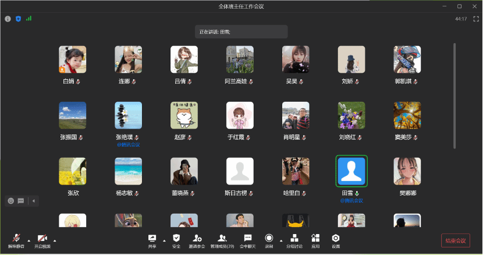483x255 pixels.
Task: Unmute microphone with 解除静音
Action: click(16, 239)
